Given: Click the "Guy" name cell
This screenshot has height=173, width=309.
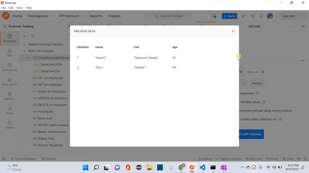Looking at the screenshot, I should point(99,67).
